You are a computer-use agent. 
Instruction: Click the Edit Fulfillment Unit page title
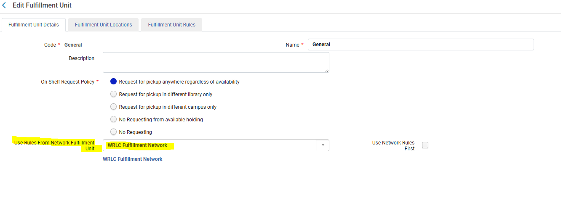pos(42,5)
